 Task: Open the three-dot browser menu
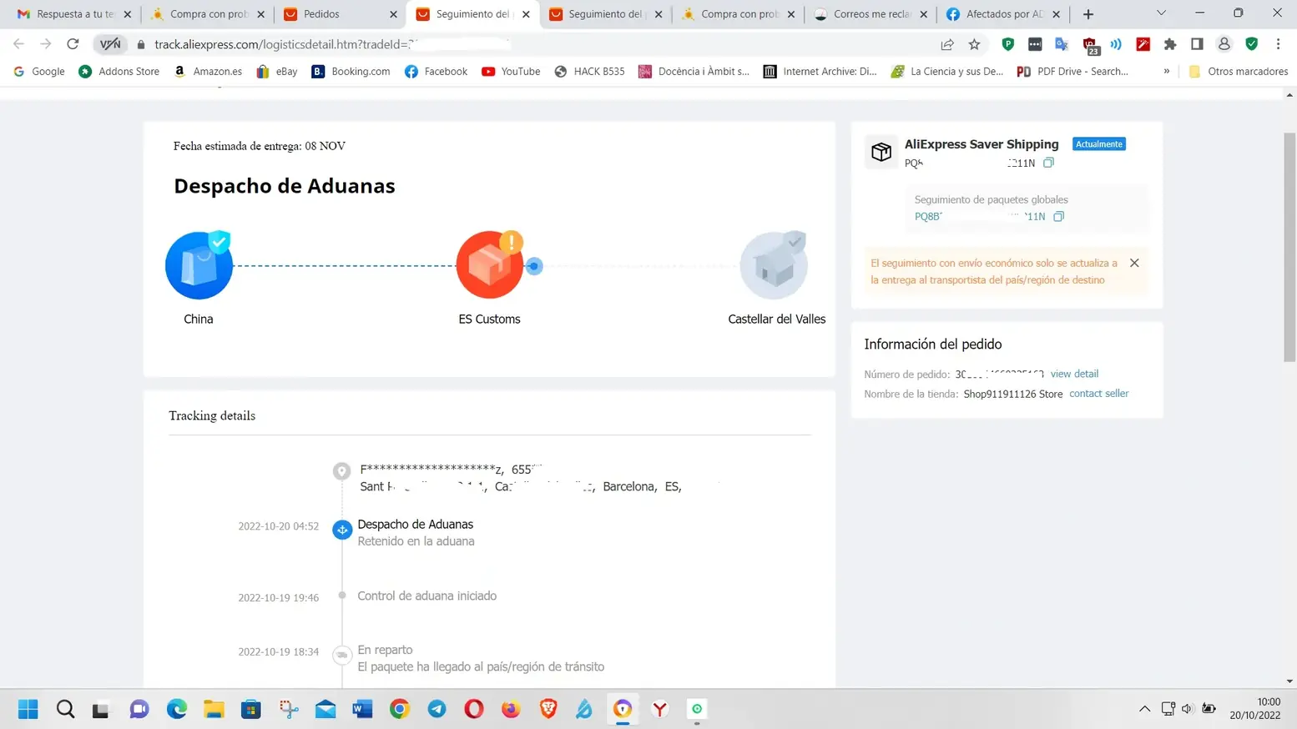pos(1278,44)
